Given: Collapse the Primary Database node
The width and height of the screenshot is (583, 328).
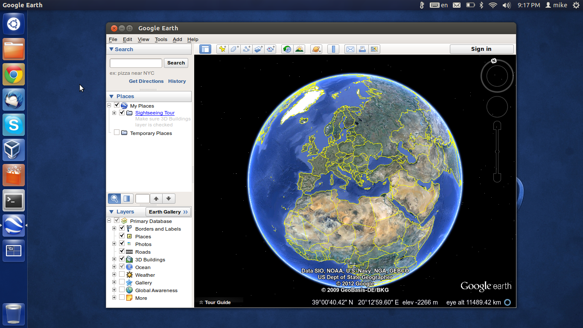Looking at the screenshot, I should [x=109, y=221].
